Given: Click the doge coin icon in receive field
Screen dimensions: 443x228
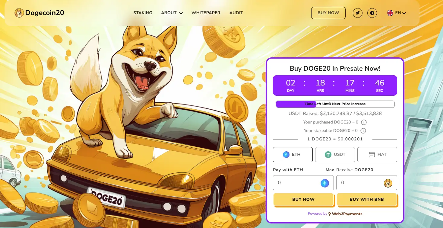Looking at the screenshot, I should [388, 183].
